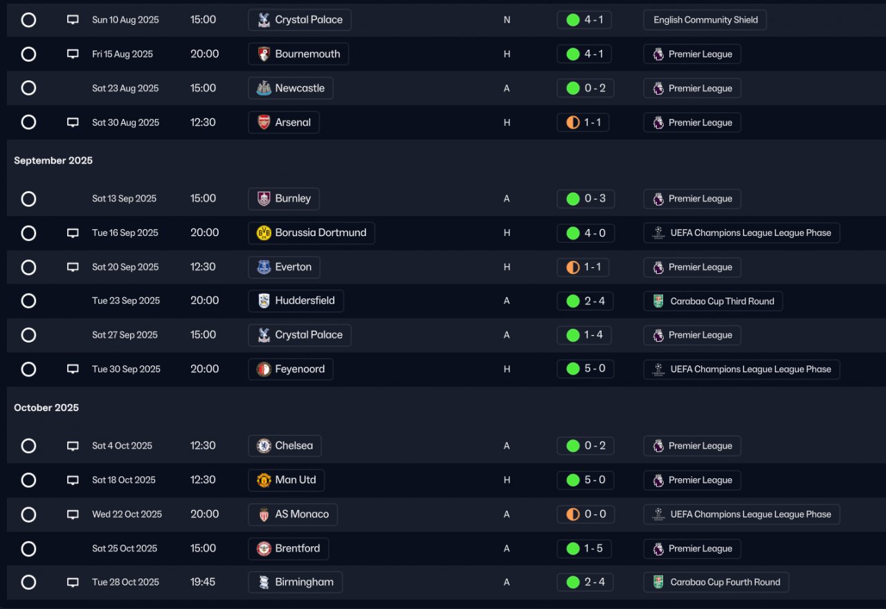View the 5 - 0 result versus Man Utd
The height and width of the screenshot is (609, 886).
[x=585, y=480]
